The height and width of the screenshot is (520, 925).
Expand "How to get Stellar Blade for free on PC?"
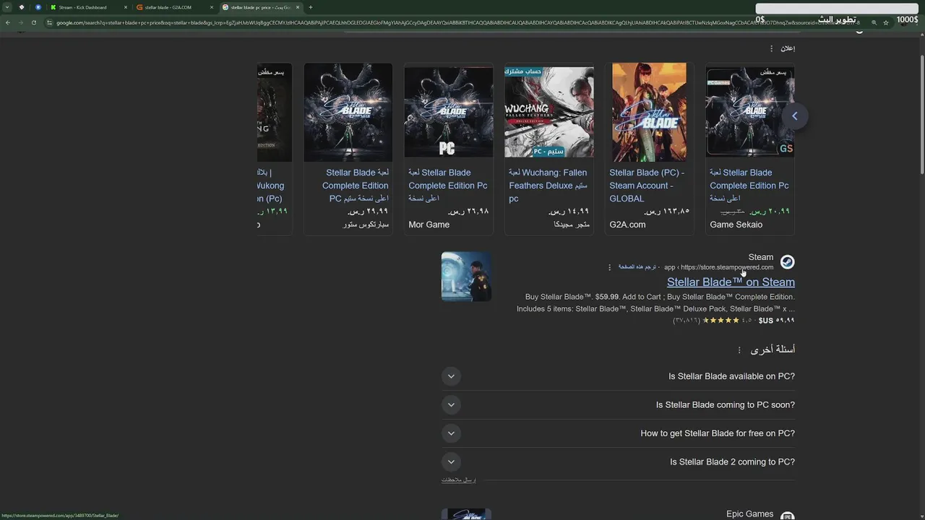[619, 433]
